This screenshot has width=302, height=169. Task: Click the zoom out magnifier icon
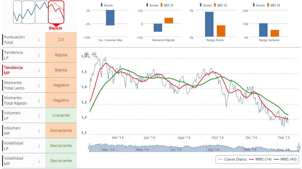pyautogui.click(x=95, y=55)
